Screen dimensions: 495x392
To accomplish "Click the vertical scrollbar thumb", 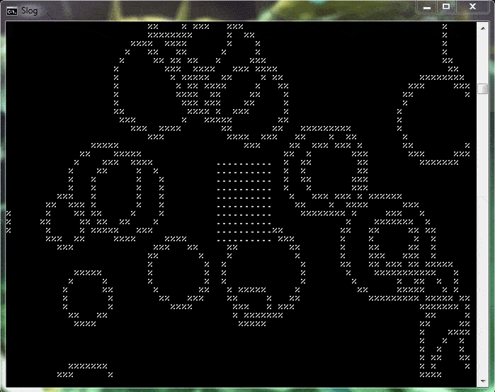I will pos(483,88).
